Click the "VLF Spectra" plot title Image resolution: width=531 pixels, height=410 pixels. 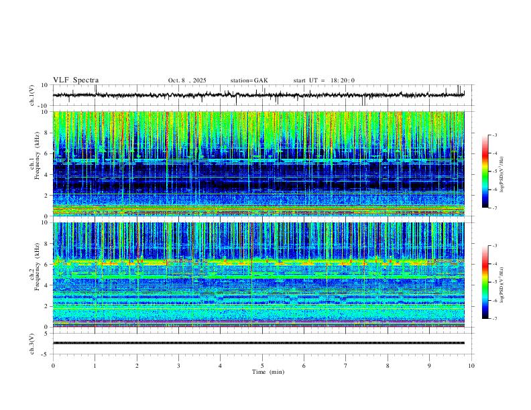point(76,80)
